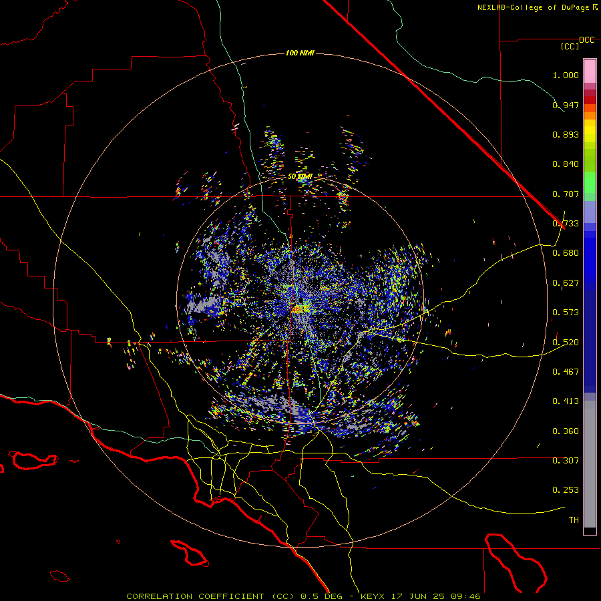This screenshot has height=601, width=601.
Task: Click the 0.253 scale value
Action: pyautogui.click(x=566, y=490)
